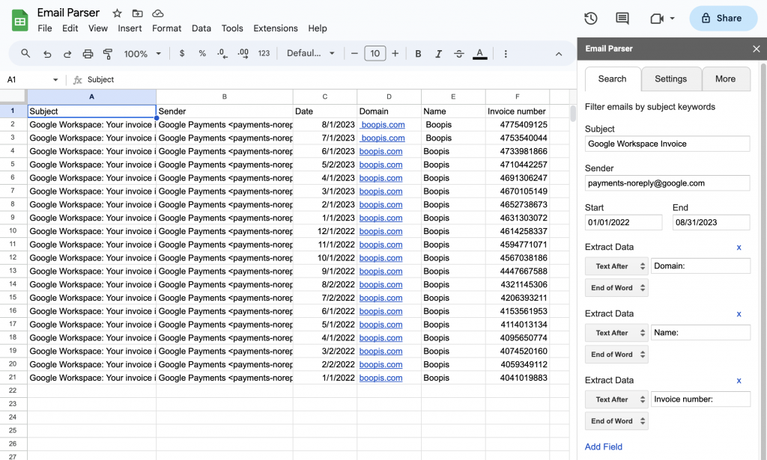Redo the last action
Image resolution: width=767 pixels, height=460 pixels.
click(x=67, y=54)
